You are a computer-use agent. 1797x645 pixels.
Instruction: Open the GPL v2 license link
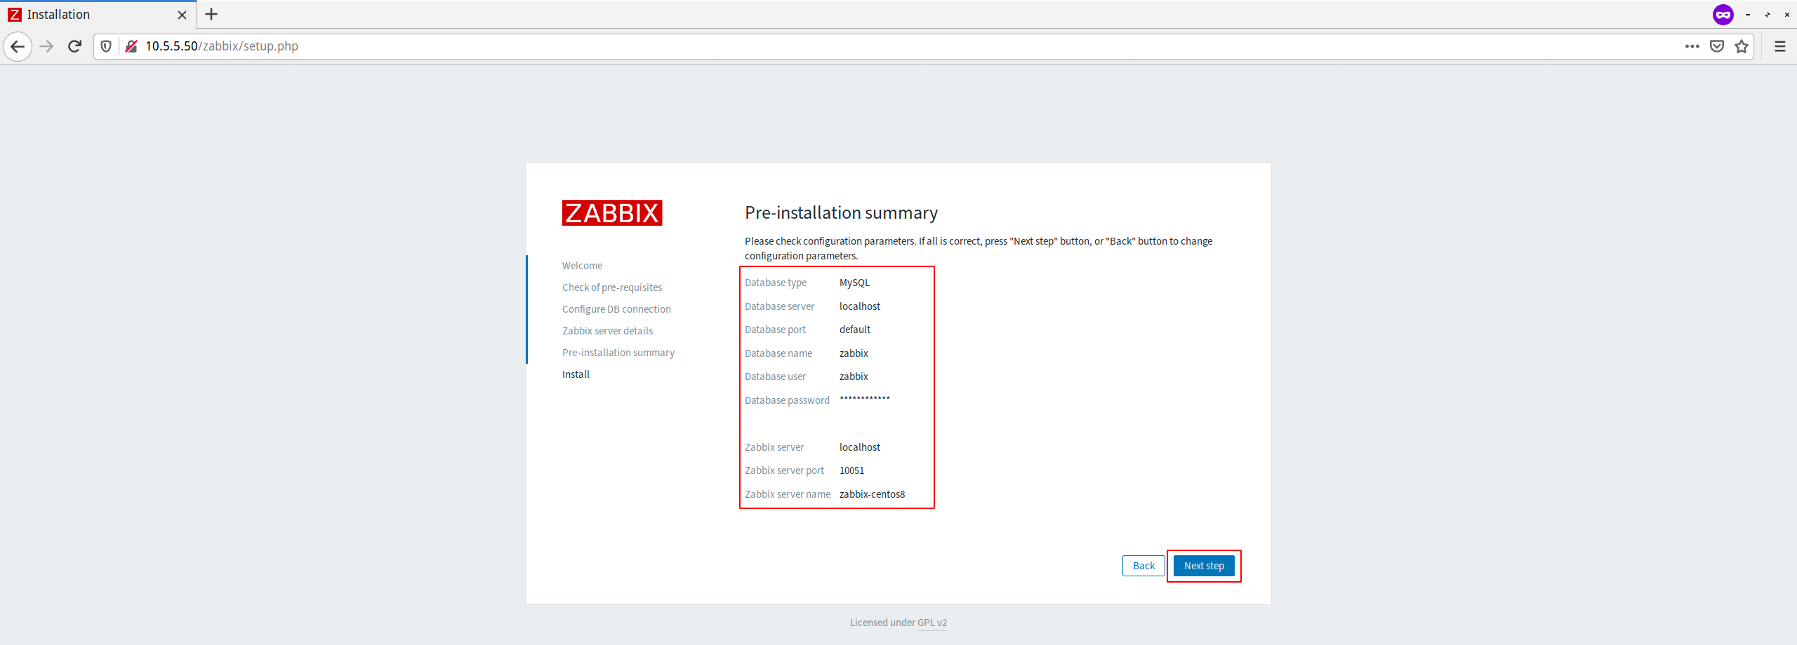click(x=932, y=623)
